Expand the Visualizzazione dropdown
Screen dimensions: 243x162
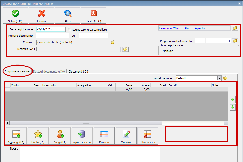pyautogui.click(x=219, y=78)
